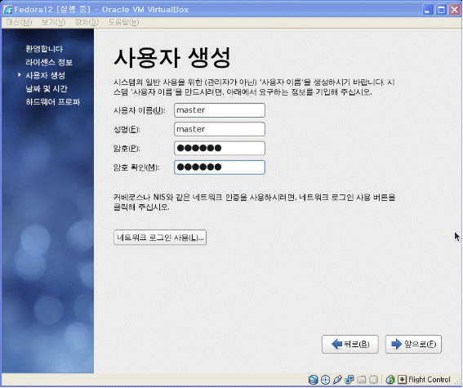Viewport: 463px width, 388px height.
Task: Click the shared folders status icon
Action: [362, 380]
